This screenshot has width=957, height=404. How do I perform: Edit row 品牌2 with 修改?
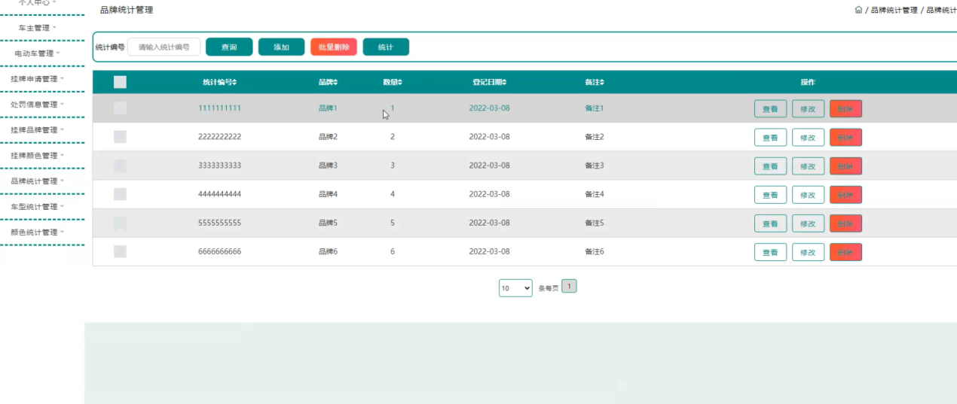tap(808, 138)
